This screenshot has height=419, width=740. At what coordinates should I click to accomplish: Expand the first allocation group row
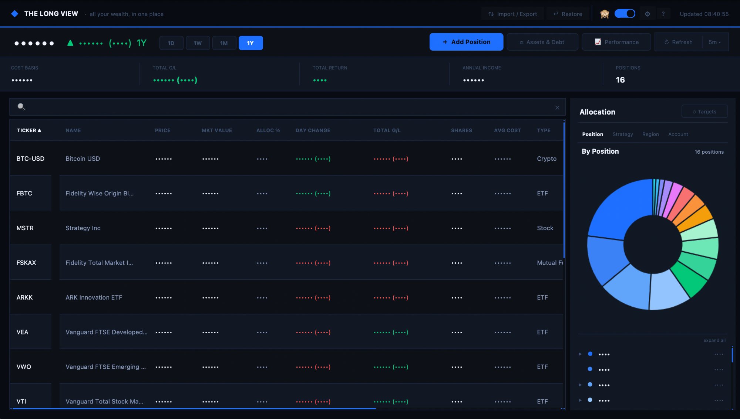[x=580, y=354]
